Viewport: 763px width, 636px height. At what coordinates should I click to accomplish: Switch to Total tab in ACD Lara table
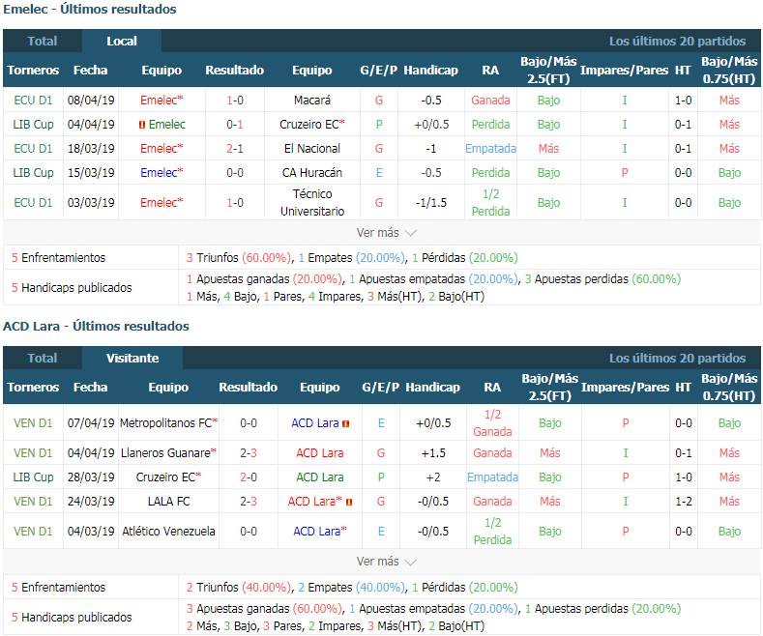(x=43, y=358)
